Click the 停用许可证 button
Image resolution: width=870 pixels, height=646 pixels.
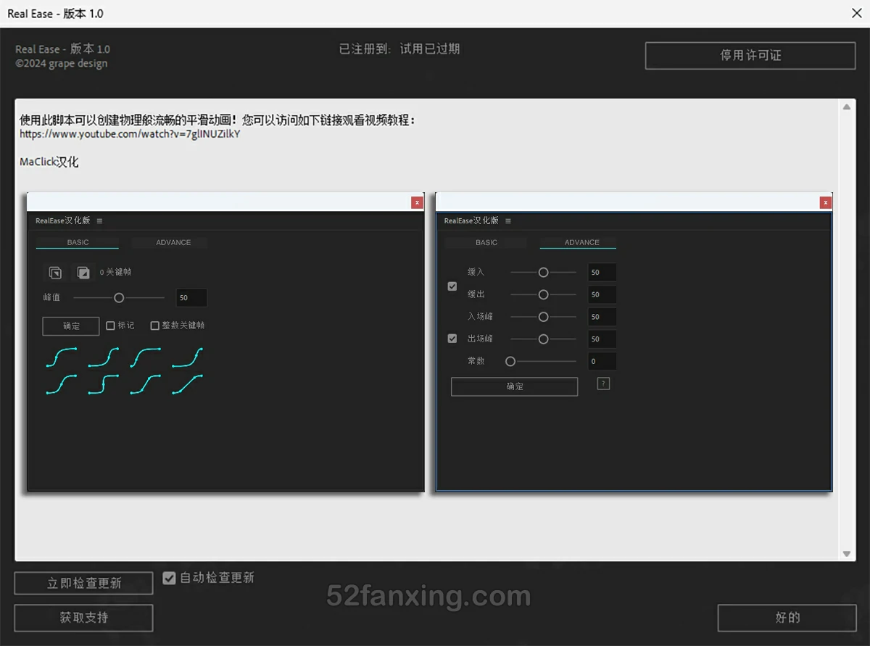coord(750,56)
